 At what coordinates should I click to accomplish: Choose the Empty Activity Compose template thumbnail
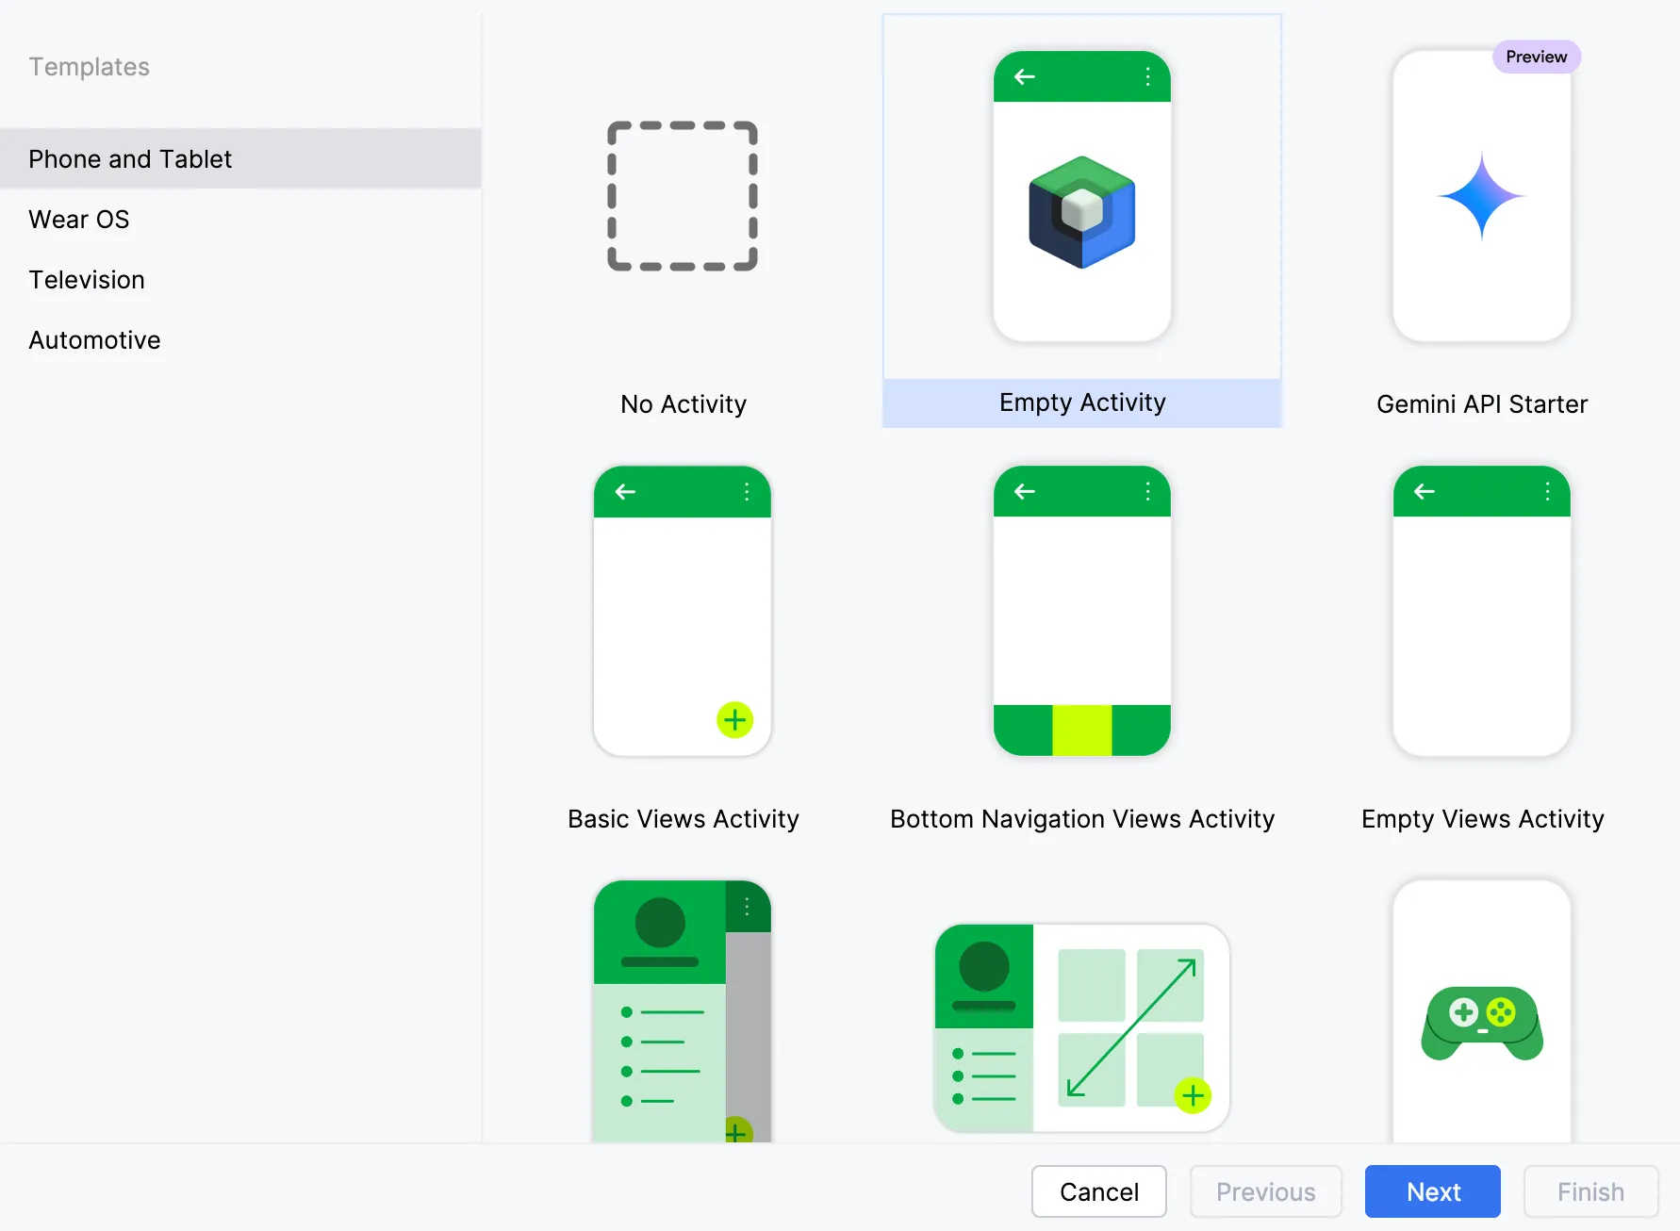coord(1082,196)
